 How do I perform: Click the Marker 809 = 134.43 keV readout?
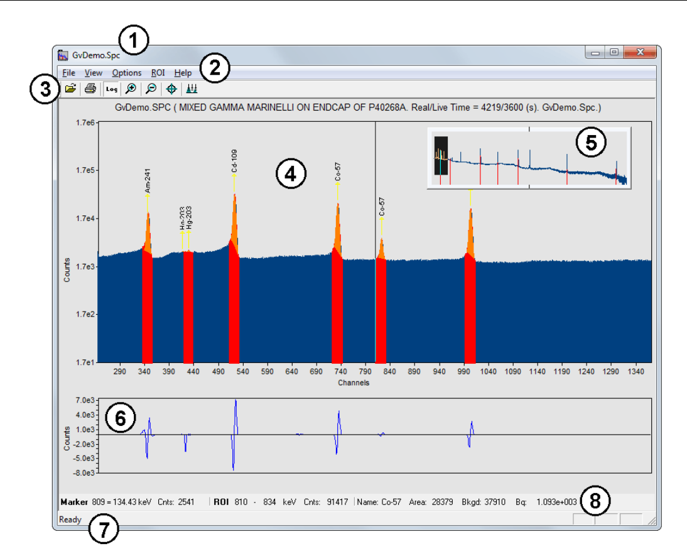pyautogui.click(x=105, y=502)
